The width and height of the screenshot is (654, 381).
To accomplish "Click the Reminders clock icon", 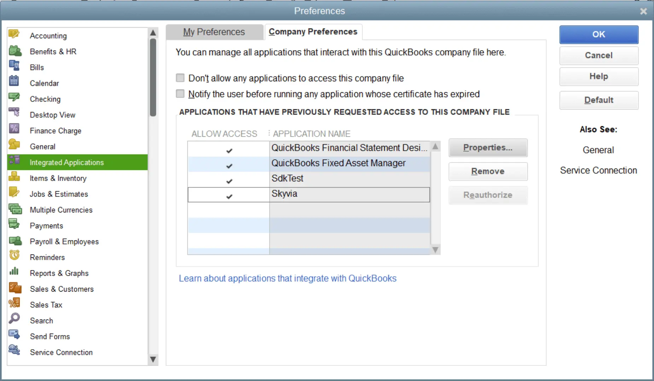I will click(14, 255).
